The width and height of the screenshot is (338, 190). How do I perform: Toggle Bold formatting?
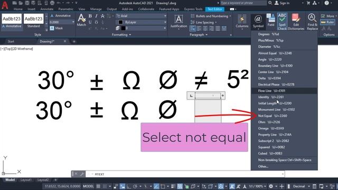[x=90, y=16]
